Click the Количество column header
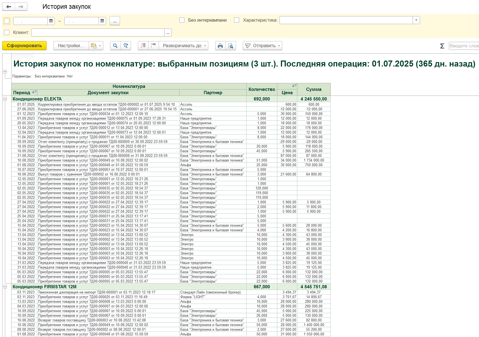The image size is (479, 337). (262, 89)
